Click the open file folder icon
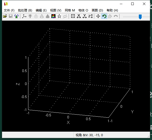The width and height of the screenshot is (152, 140). [x=5, y=16]
